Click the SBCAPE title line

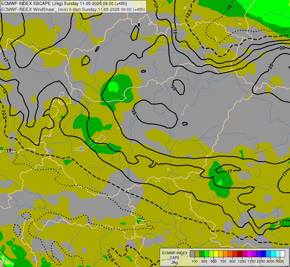tap(64, 4)
